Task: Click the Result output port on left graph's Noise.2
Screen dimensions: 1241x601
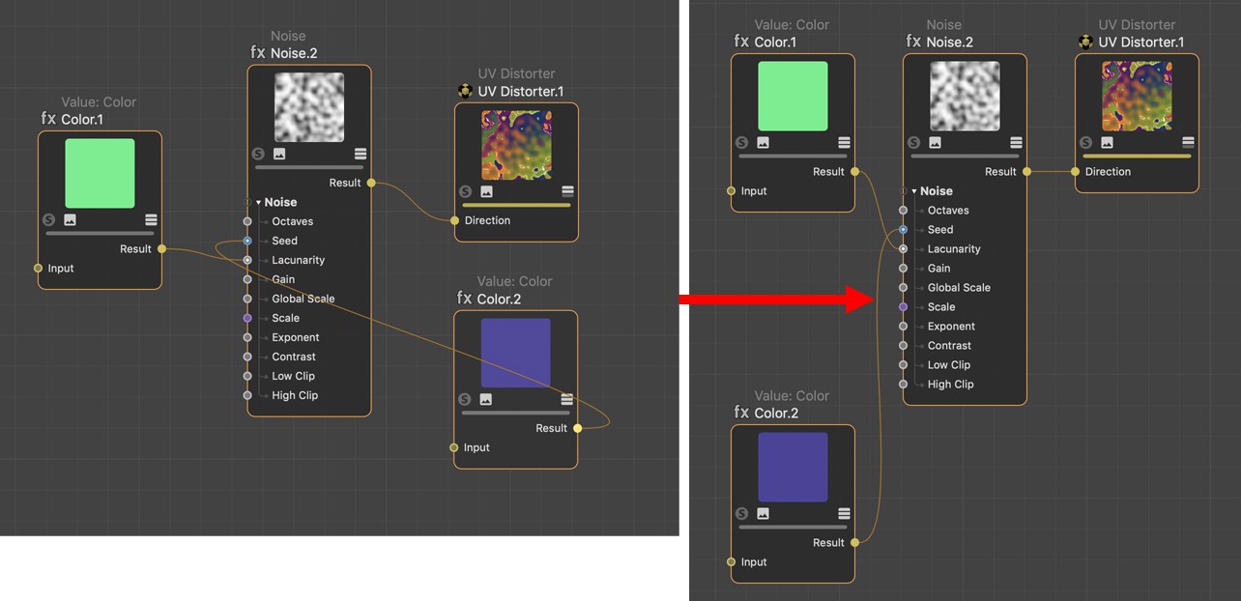Action: pos(371,183)
